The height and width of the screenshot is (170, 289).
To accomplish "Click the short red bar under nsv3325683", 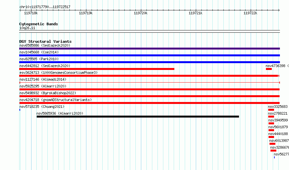I will [x=271, y=110].
